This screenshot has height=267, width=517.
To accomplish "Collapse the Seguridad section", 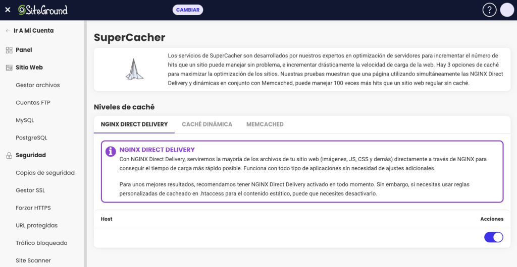I will 31,155.
